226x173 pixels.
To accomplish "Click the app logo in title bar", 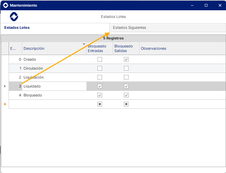I will click(x=6, y=5).
